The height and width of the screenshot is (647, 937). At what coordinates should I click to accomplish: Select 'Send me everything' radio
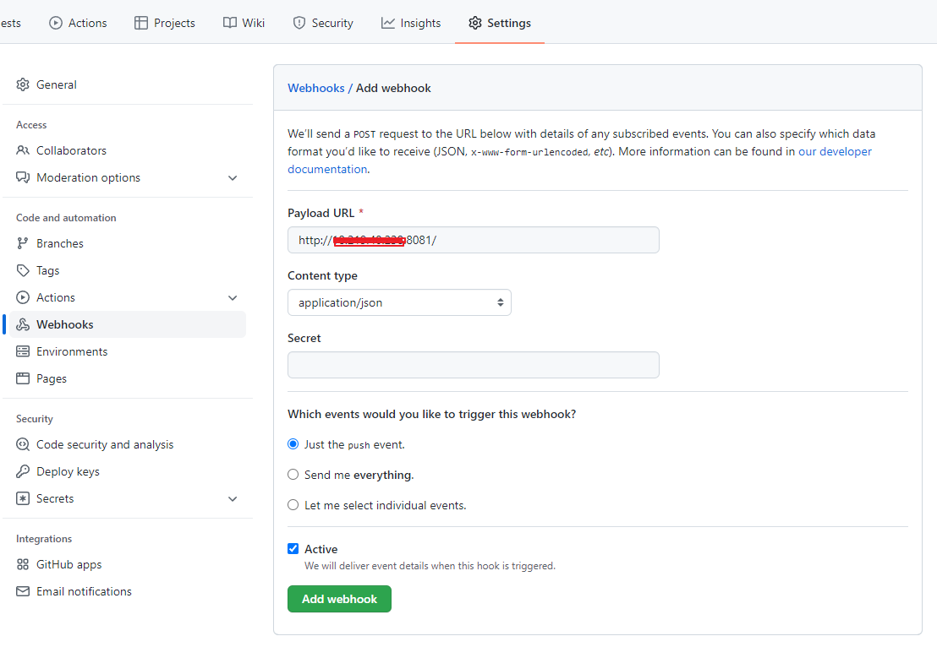(293, 475)
